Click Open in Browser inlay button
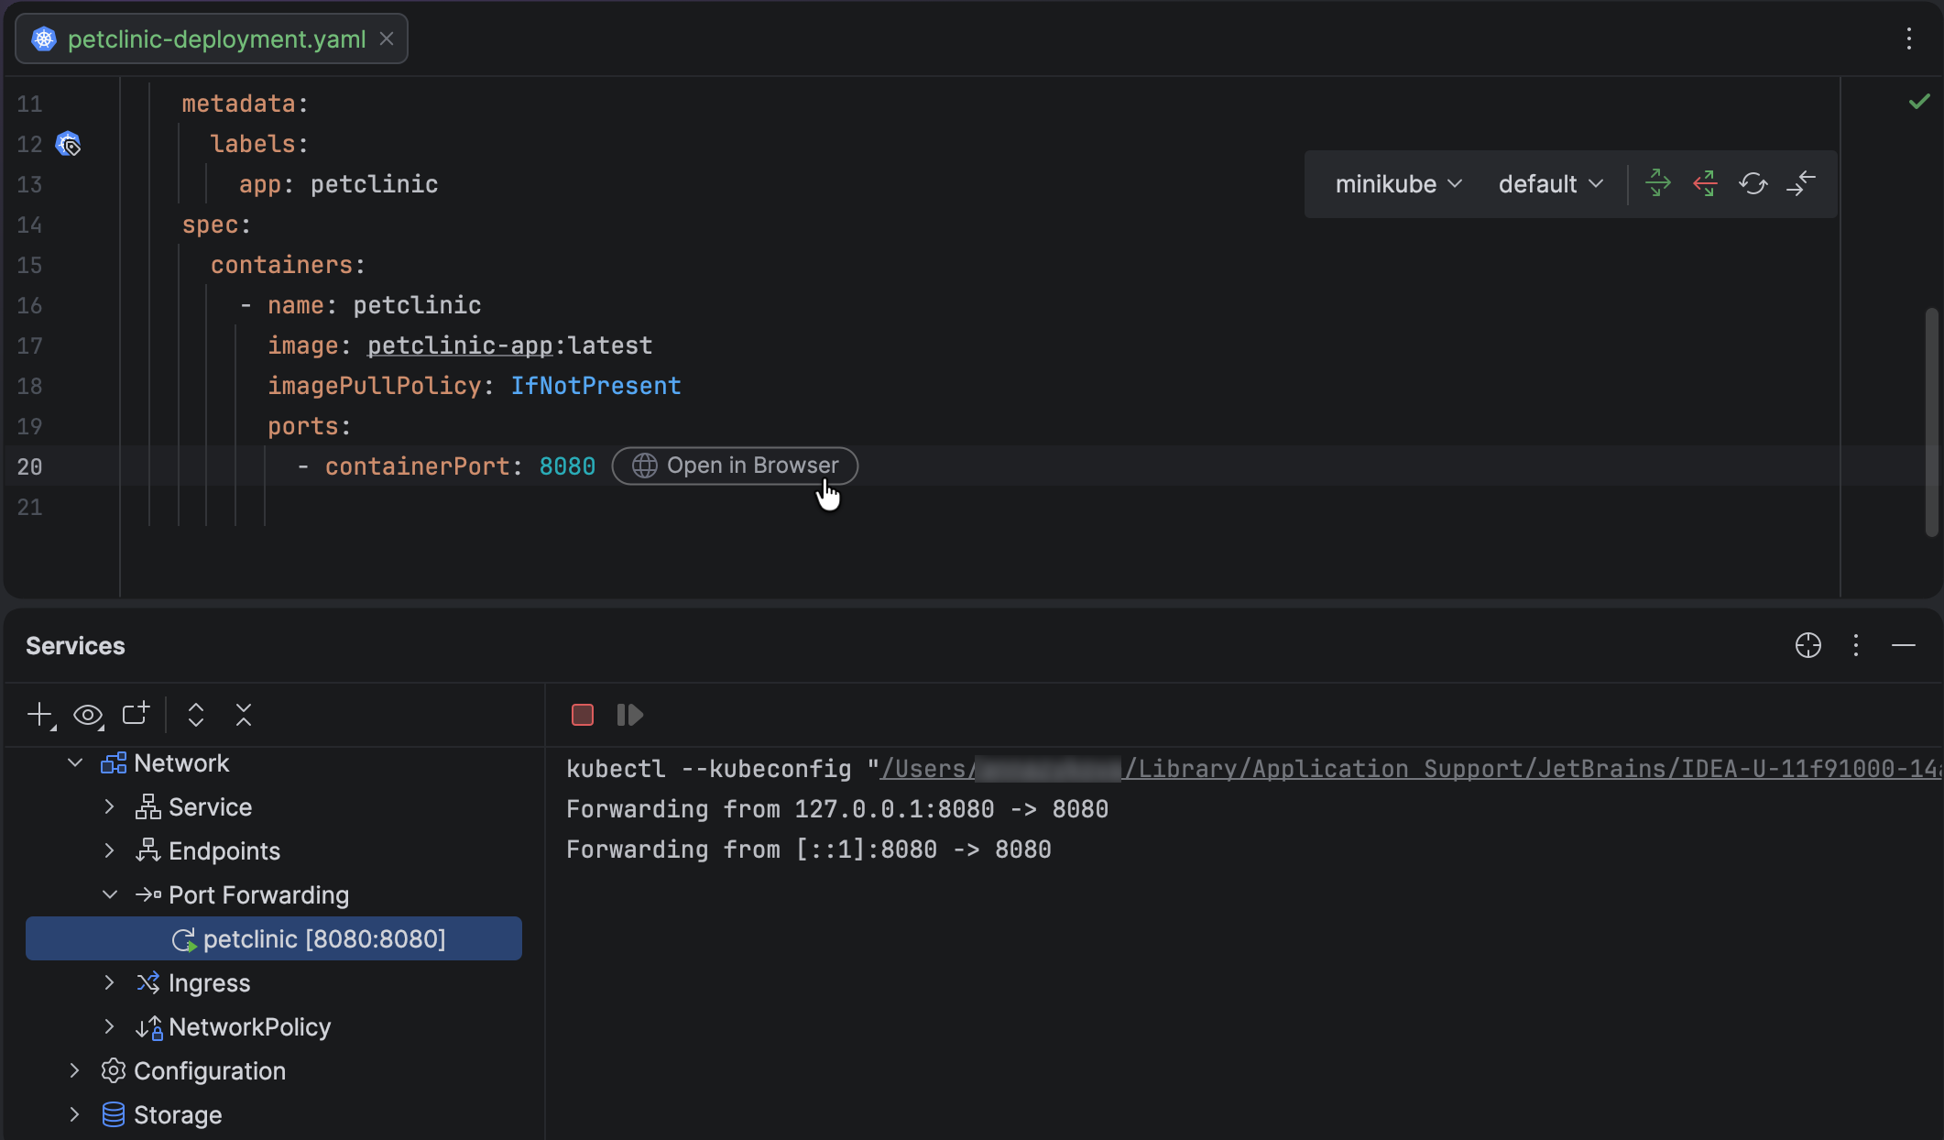Screen dimensions: 1944x1140 coord(735,466)
